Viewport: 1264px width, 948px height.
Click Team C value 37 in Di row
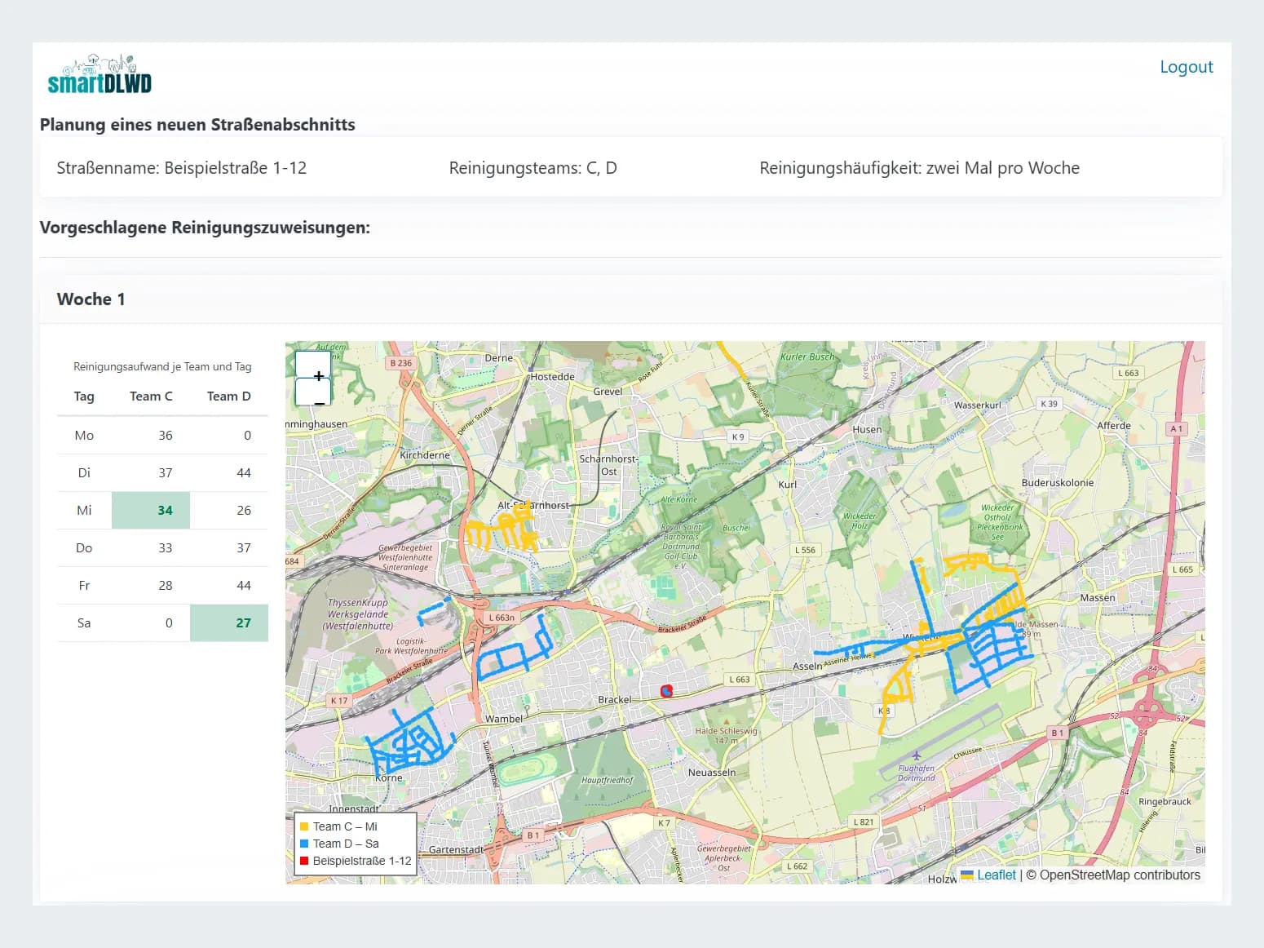[x=166, y=473]
